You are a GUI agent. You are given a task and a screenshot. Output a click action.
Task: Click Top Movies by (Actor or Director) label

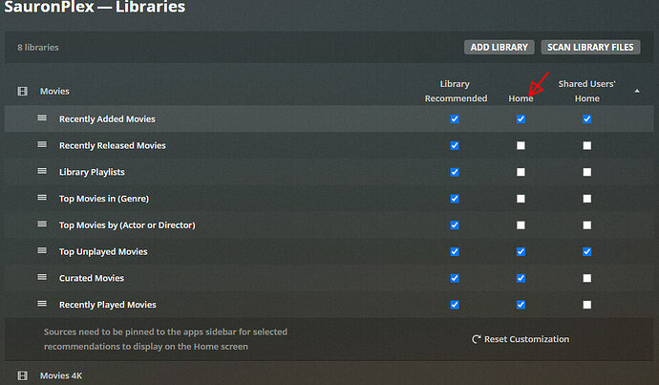[x=127, y=225]
